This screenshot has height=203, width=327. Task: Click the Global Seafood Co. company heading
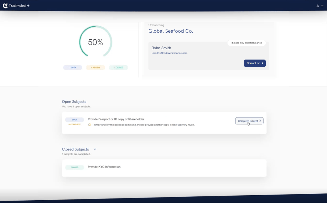pyautogui.click(x=170, y=31)
